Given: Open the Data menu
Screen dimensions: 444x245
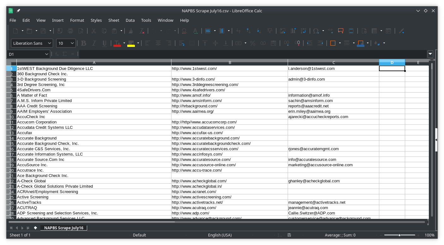Looking at the screenshot, I should click(130, 20).
